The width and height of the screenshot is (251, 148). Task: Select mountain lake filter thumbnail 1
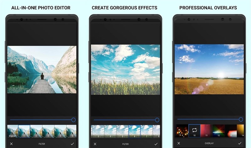[24, 131]
